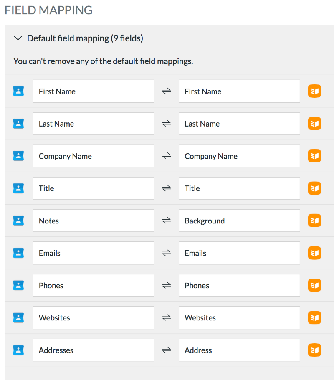
Task: Click orange book icon in Title row
Action: (x=314, y=188)
